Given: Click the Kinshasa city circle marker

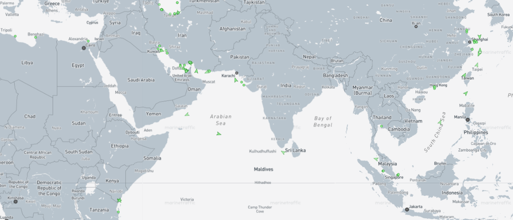Looking at the screenshot, I should (x=15, y=201).
